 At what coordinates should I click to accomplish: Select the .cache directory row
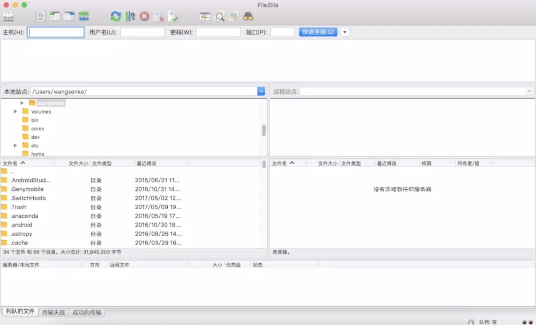(x=130, y=243)
